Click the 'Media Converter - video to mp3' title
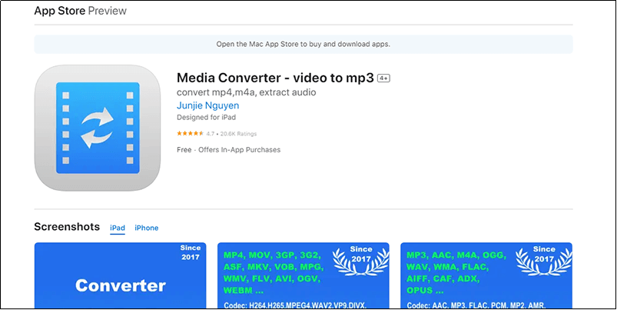Image resolution: width=617 pixels, height=310 pixels. click(275, 78)
